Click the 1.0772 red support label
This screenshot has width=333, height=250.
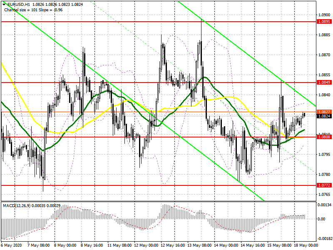tap(324, 185)
